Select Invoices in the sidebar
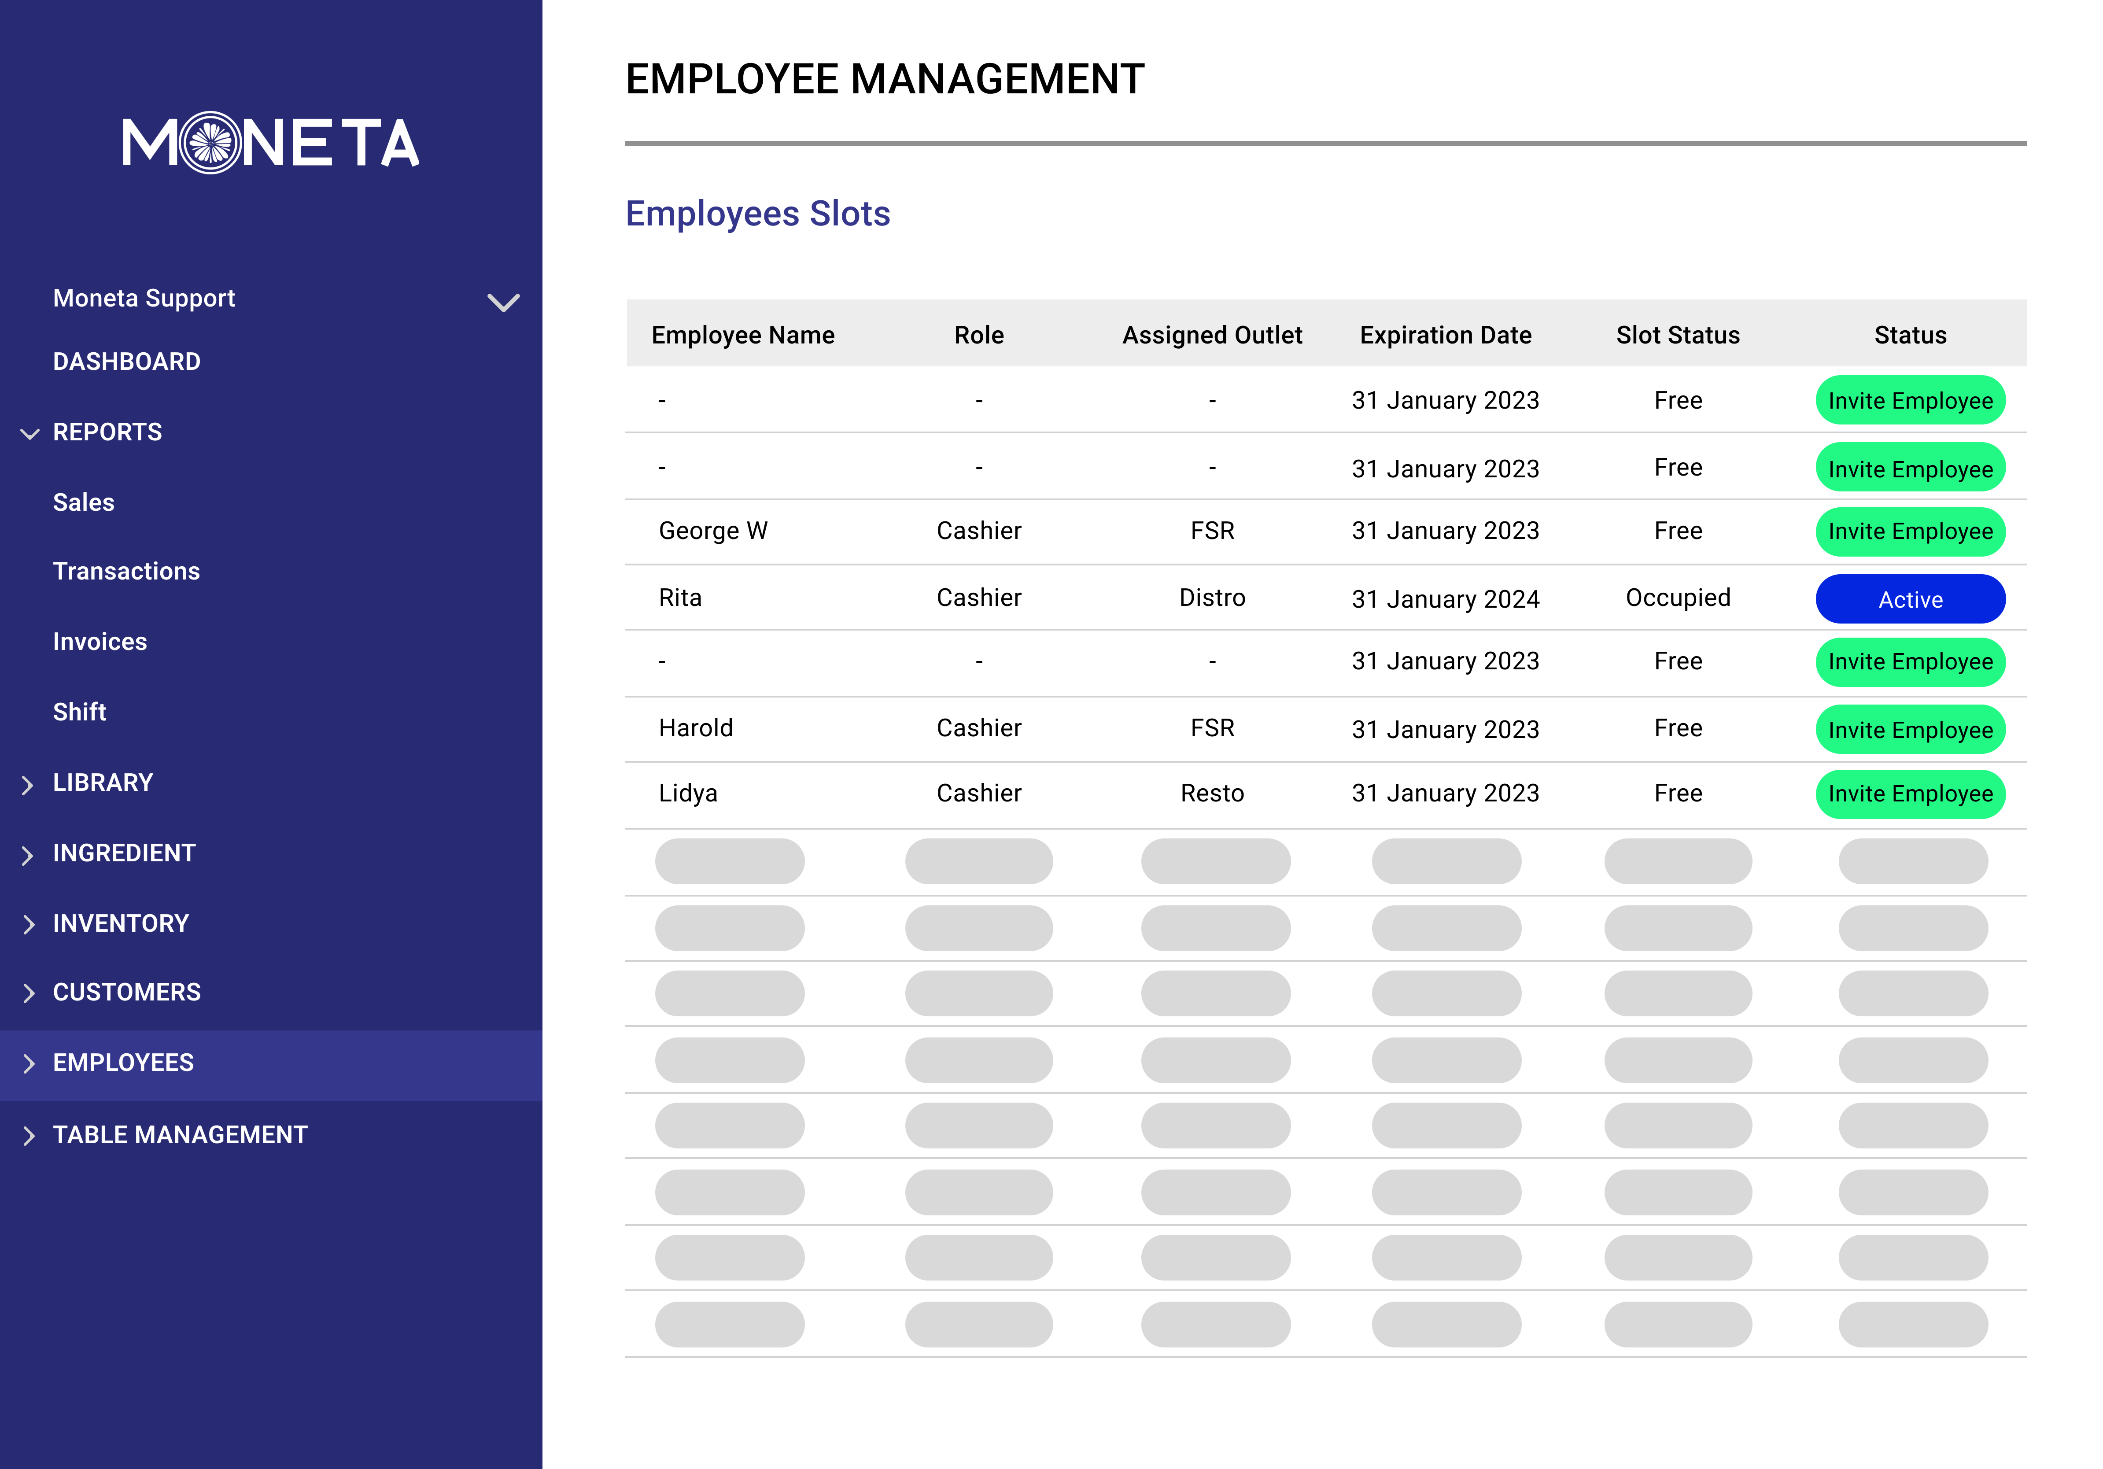 click(x=100, y=642)
